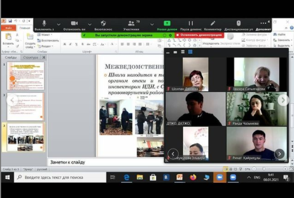Switch video panel to single thumbnail view
The height and width of the screenshot is (198, 294).
click(176, 52)
